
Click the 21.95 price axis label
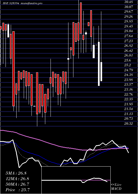(128, 104)
